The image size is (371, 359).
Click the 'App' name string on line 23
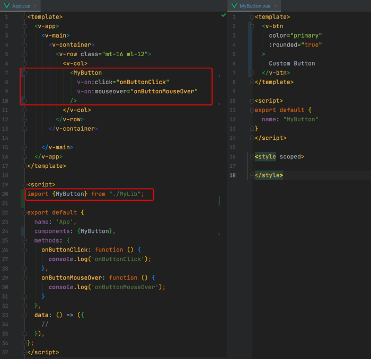click(x=65, y=222)
